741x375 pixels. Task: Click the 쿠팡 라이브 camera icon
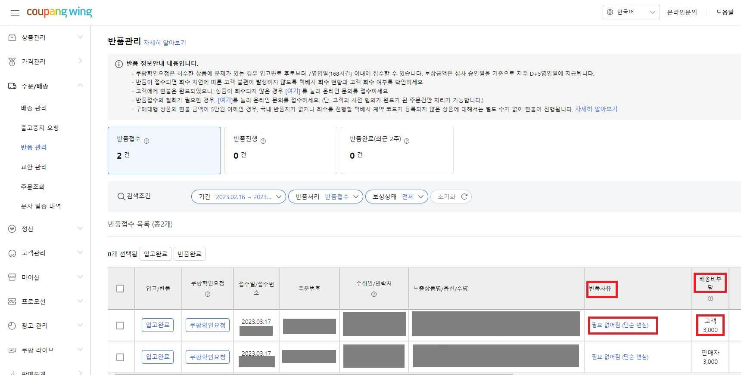coord(12,350)
